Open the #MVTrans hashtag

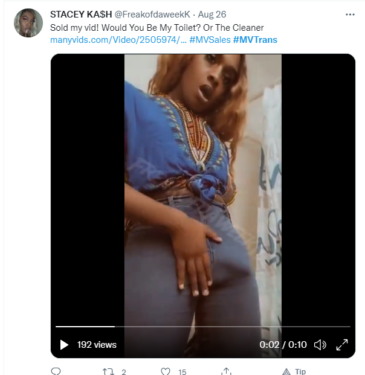[255, 40]
